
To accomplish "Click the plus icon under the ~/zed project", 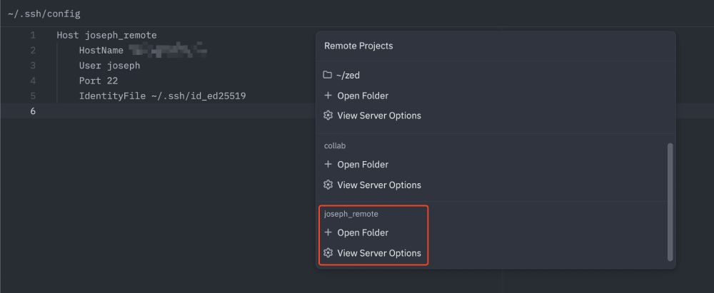I will tap(328, 96).
